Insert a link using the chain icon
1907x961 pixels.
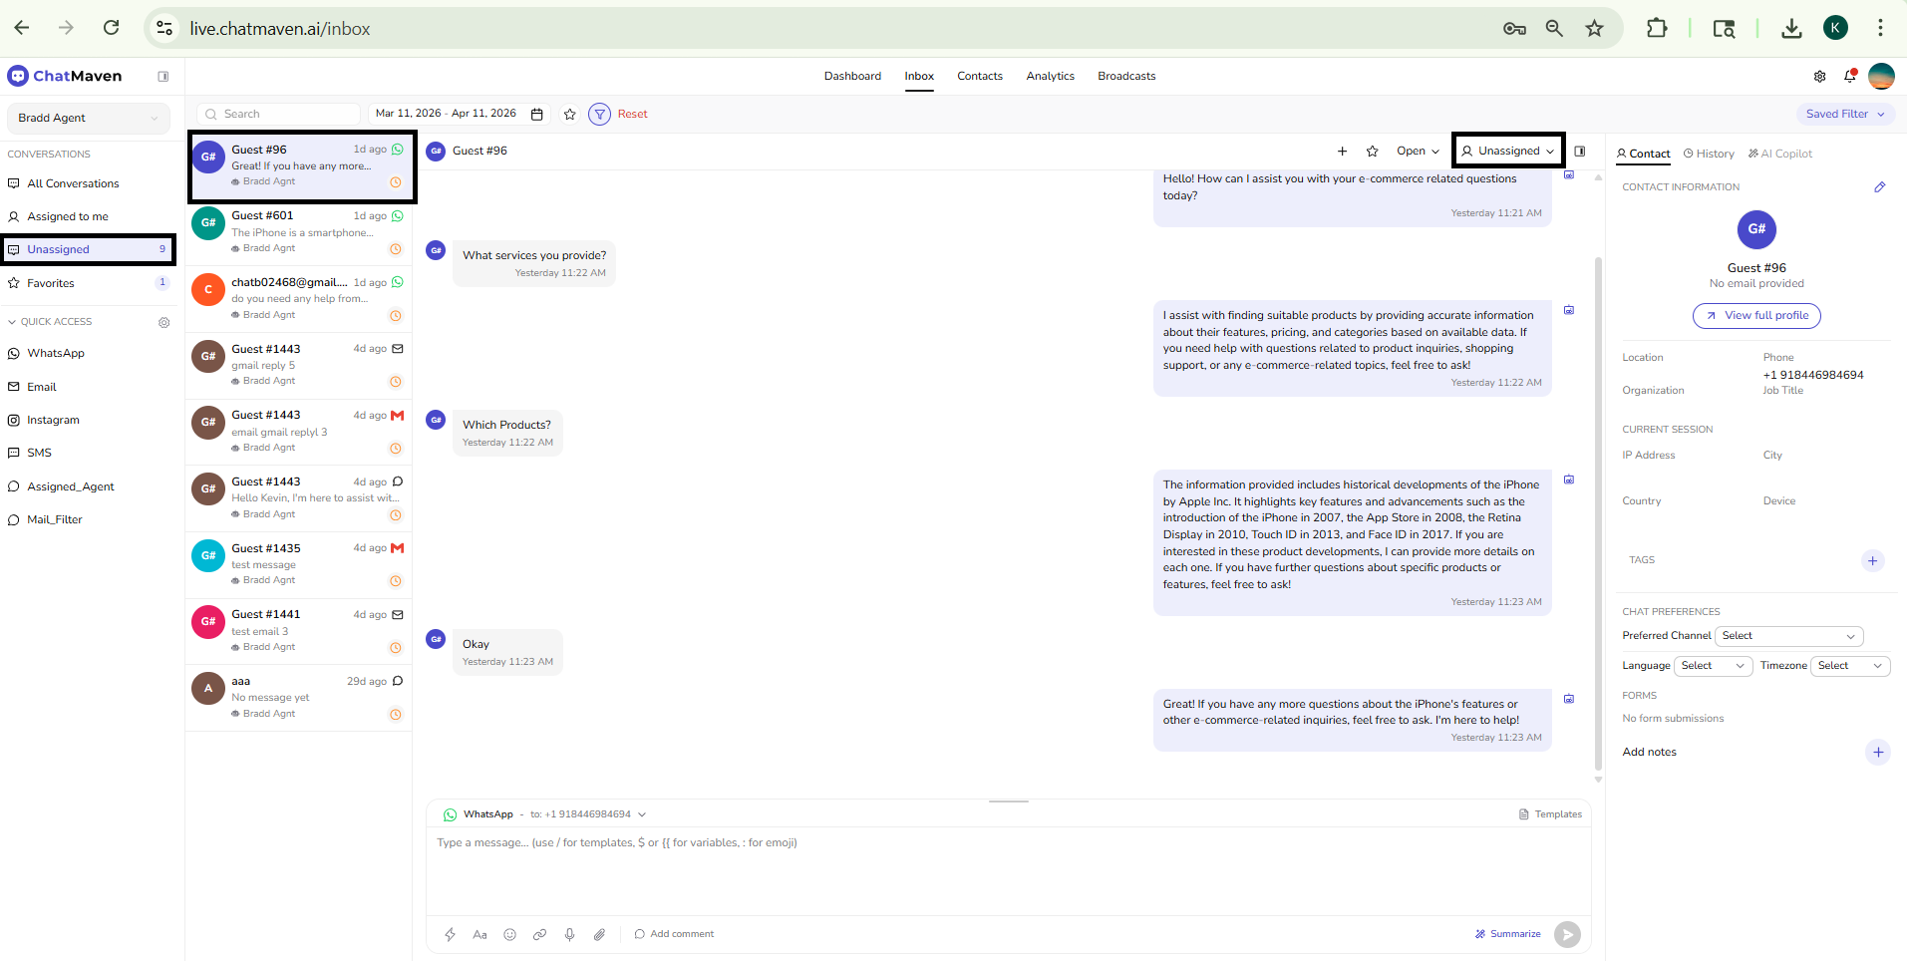pos(539,934)
